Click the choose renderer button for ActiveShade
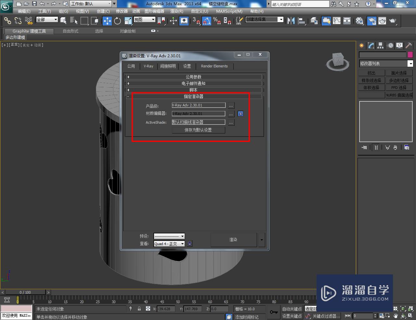 coord(231,123)
